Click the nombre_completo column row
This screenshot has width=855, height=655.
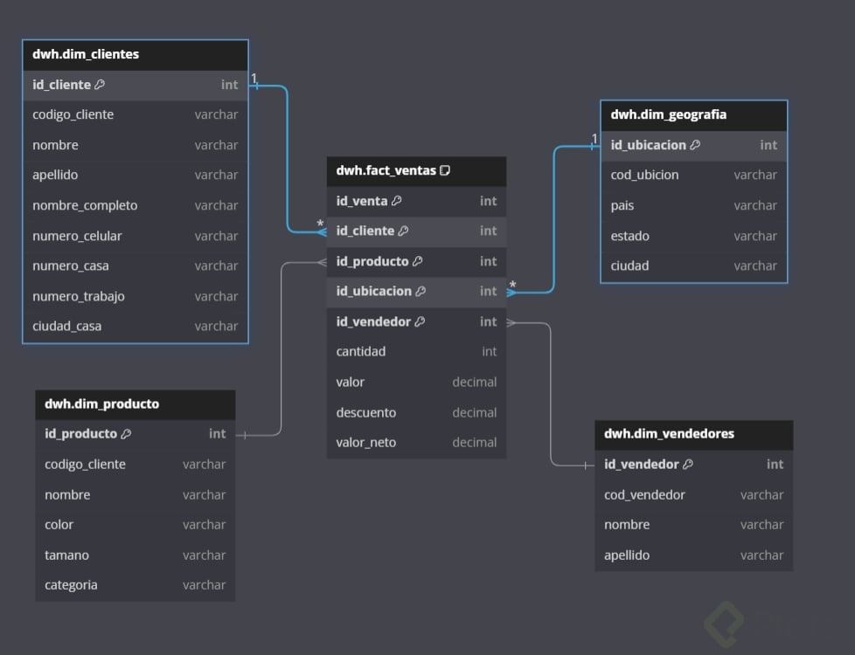[x=136, y=205]
